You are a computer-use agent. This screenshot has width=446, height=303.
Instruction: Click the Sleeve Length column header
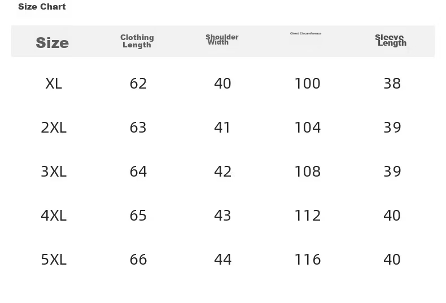[x=391, y=40]
